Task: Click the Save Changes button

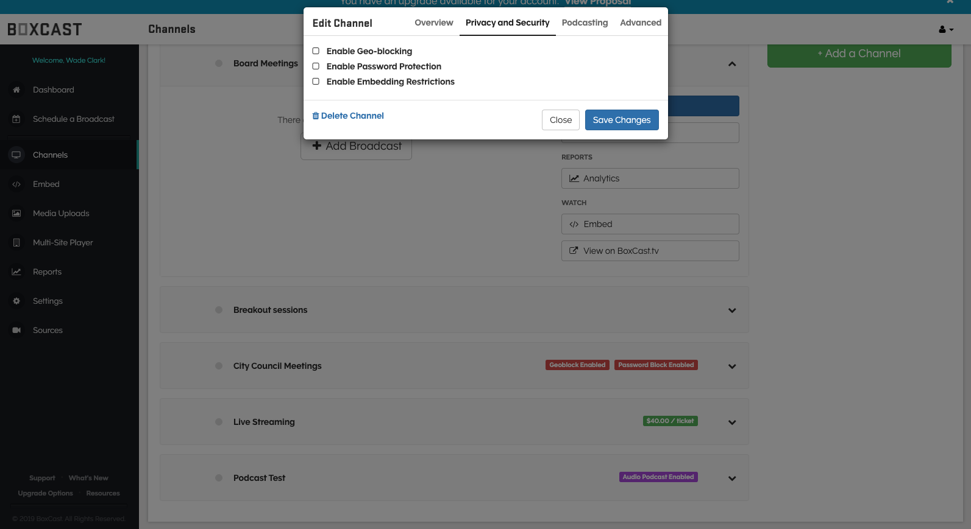Action: point(621,120)
